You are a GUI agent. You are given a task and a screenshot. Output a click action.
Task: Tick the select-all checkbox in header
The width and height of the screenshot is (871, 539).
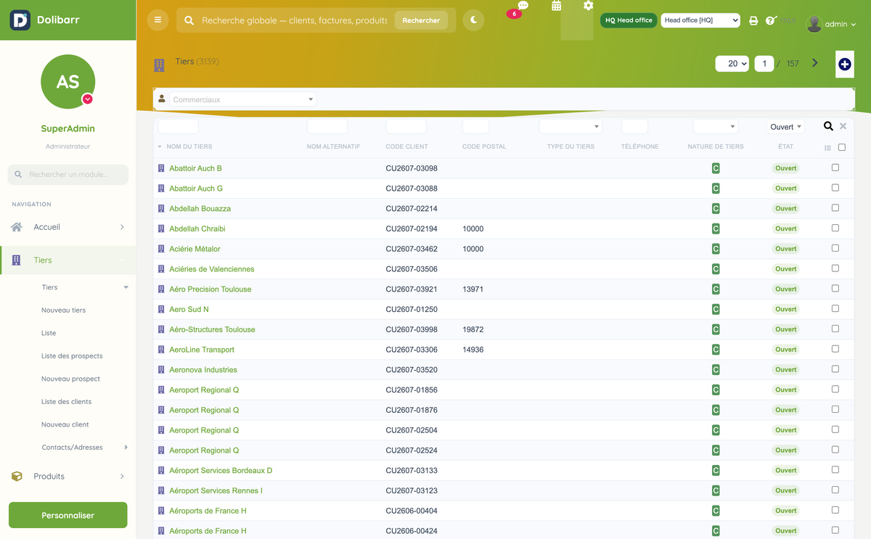pos(842,147)
